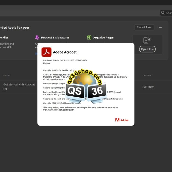Sort recent files by OPENED column
This screenshot has height=172, width=172.
pyautogui.click(x=147, y=76)
